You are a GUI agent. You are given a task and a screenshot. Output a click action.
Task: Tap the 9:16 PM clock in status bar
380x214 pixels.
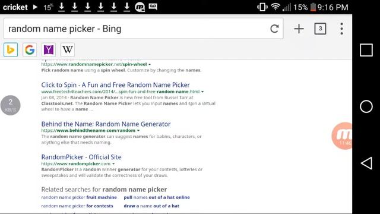coord(332,7)
